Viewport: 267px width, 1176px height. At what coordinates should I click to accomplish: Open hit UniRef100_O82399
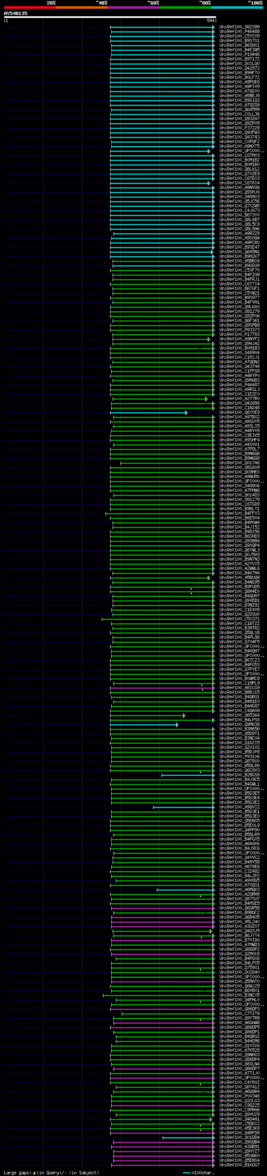coord(239,27)
